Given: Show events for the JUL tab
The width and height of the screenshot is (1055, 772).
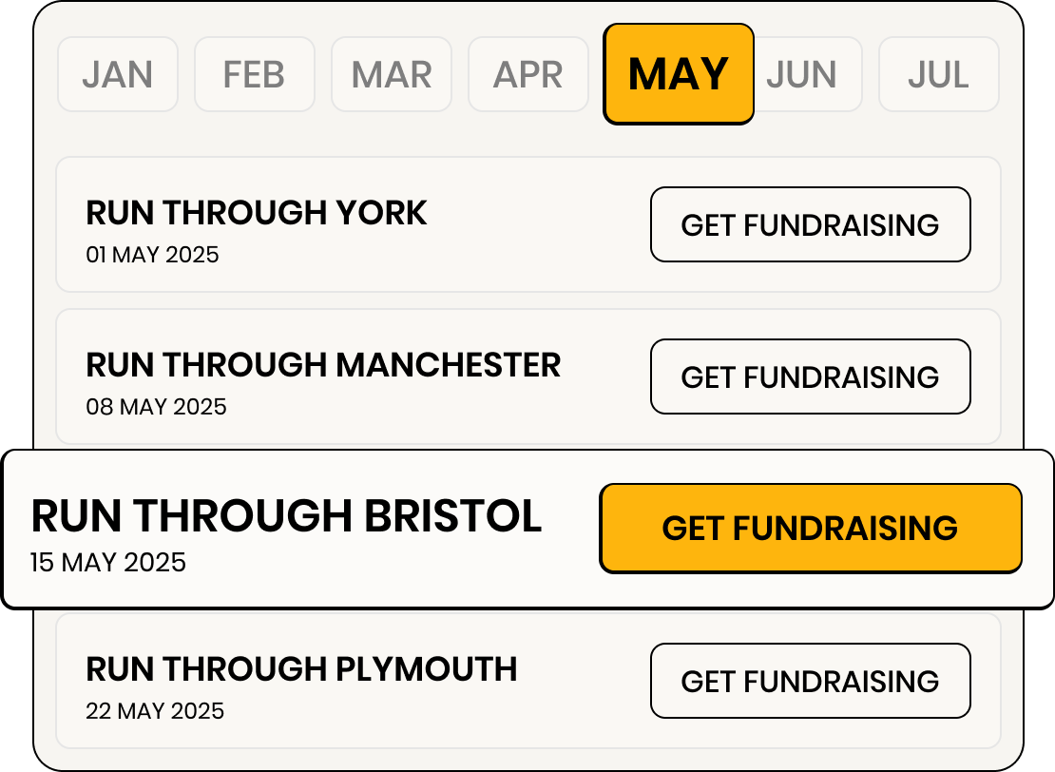Looking at the screenshot, I should (938, 74).
